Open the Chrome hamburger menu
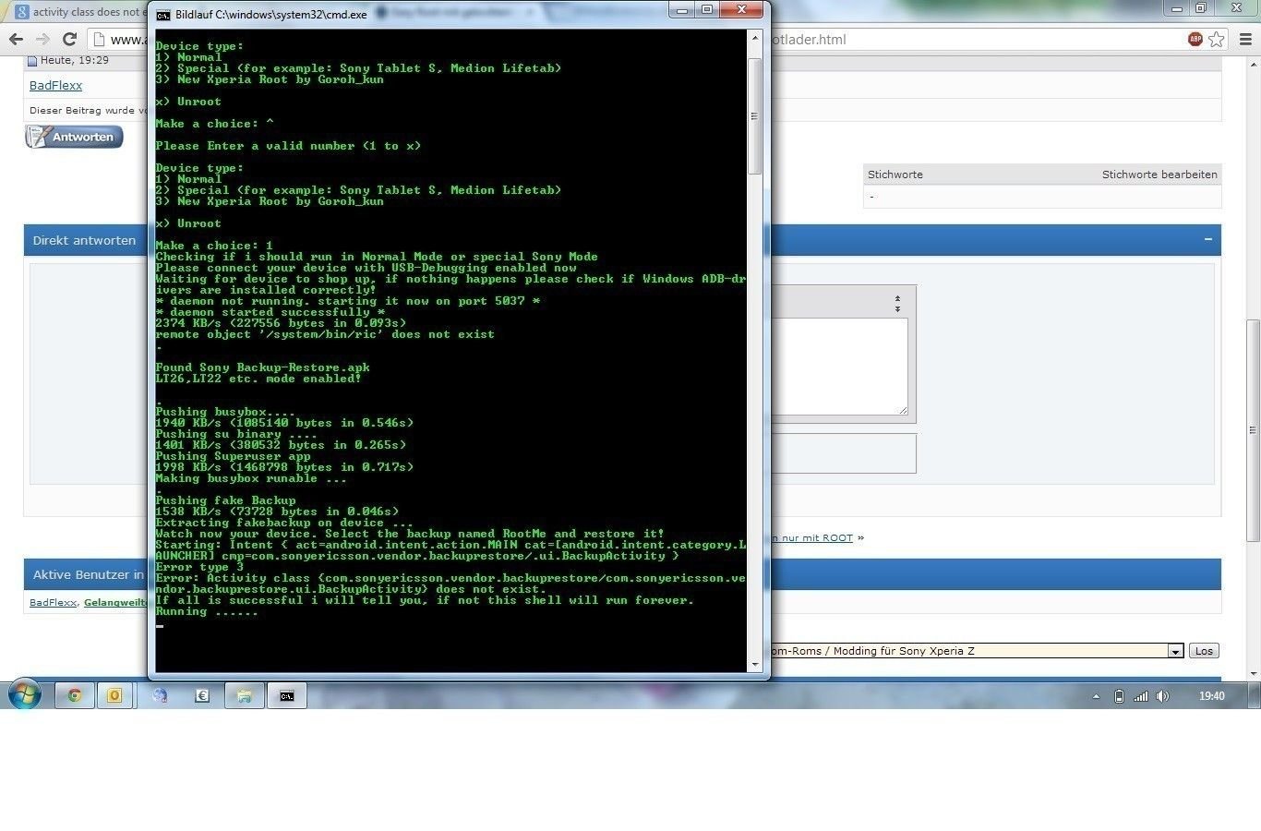 (1246, 39)
